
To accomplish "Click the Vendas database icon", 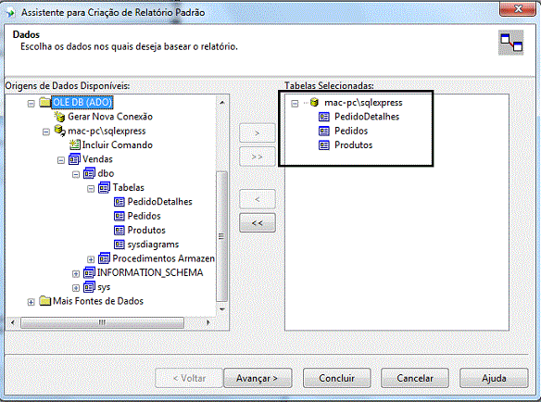I will (x=74, y=159).
